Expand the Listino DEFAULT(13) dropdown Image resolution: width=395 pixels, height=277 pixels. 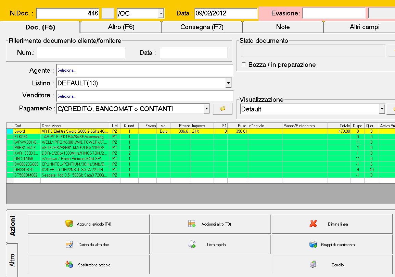tap(228, 83)
